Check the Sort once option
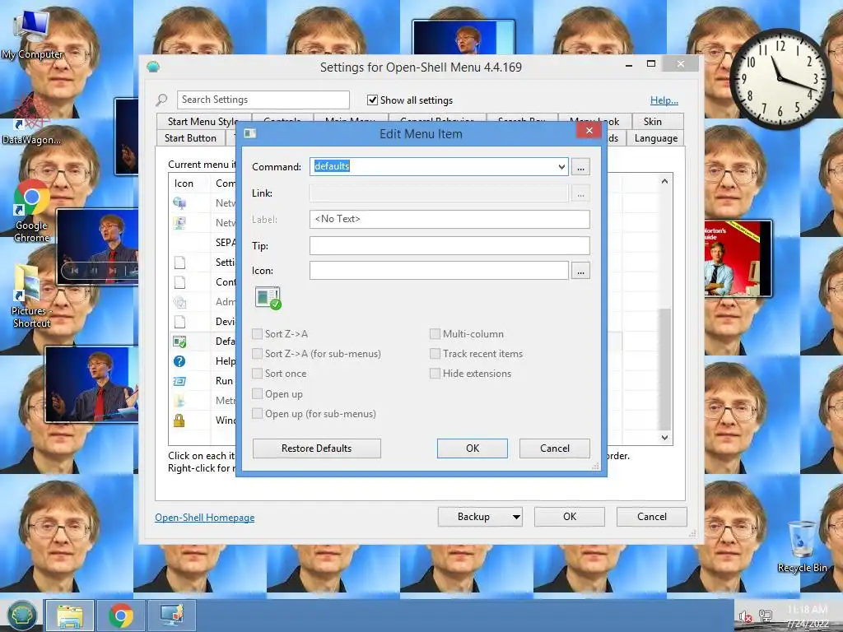This screenshot has width=843, height=632. click(x=257, y=374)
